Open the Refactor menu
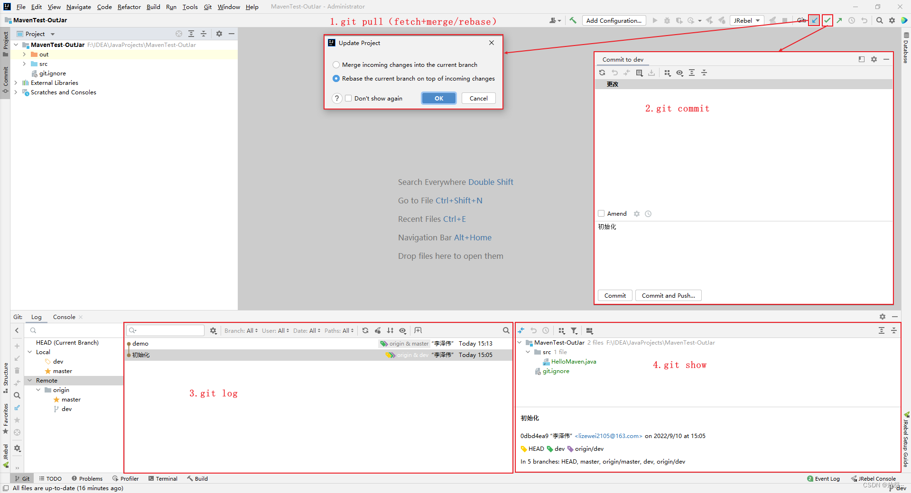Viewport: 911px width, 493px height. coord(129,7)
